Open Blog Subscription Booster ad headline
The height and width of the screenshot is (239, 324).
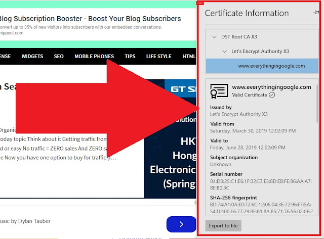click(90, 19)
